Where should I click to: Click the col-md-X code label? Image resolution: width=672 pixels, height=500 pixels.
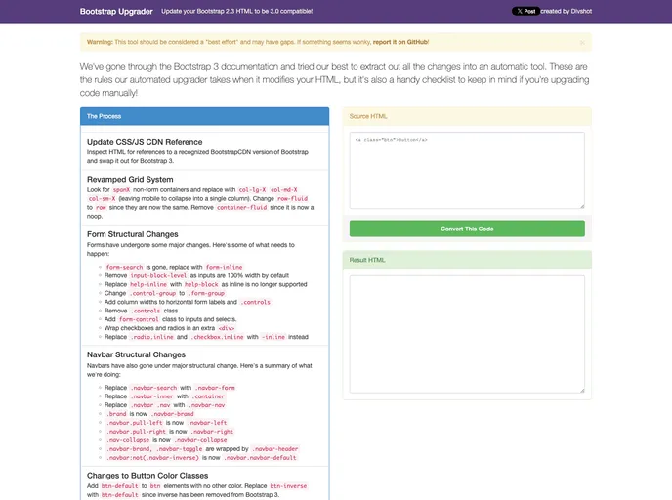[x=283, y=189]
